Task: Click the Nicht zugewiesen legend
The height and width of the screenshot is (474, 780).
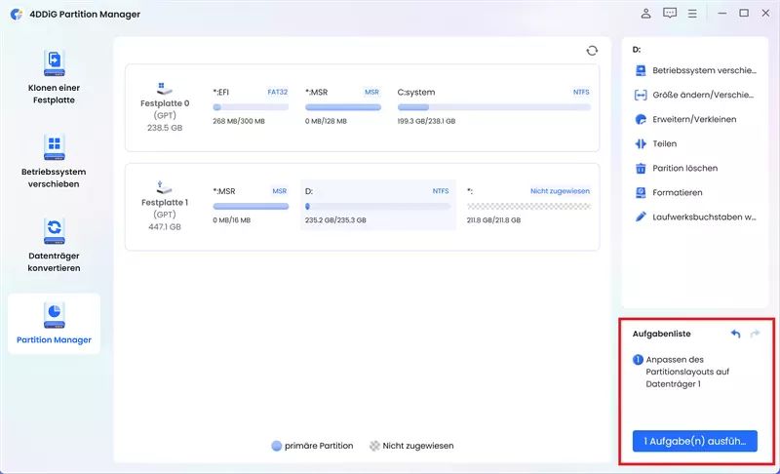Action: 411,446
